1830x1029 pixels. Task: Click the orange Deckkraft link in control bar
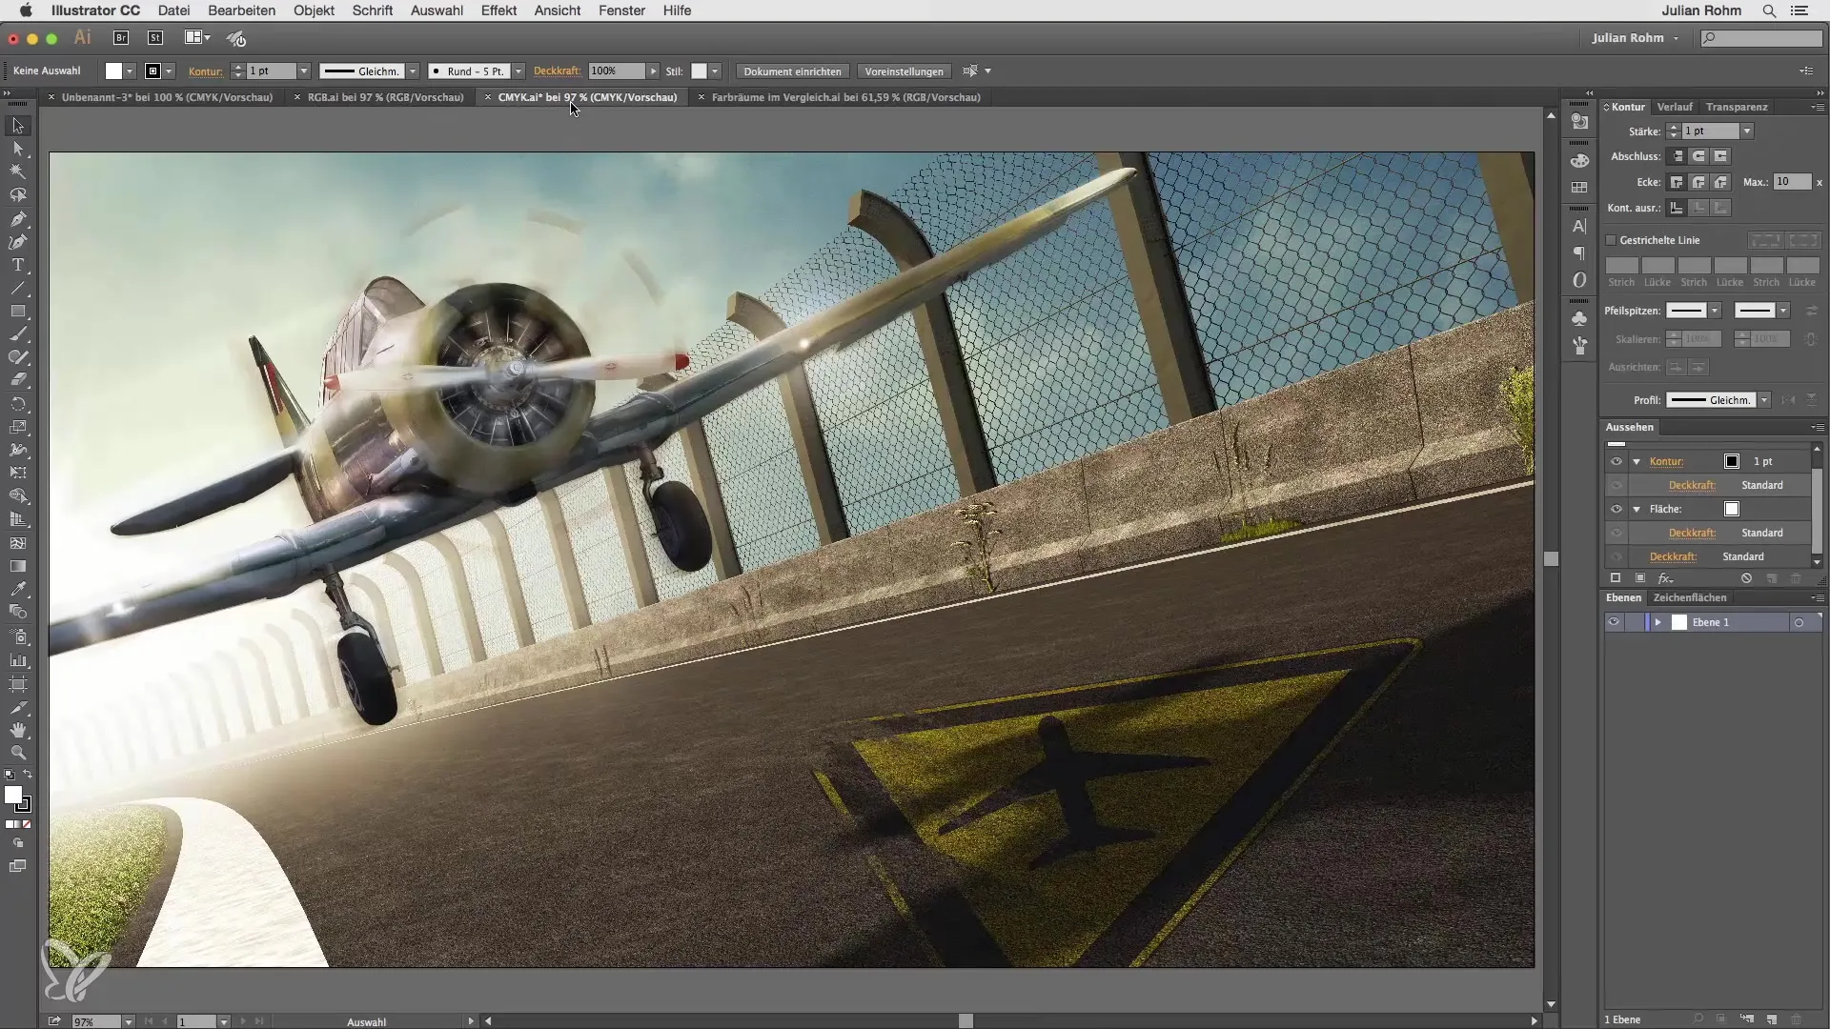tap(557, 71)
